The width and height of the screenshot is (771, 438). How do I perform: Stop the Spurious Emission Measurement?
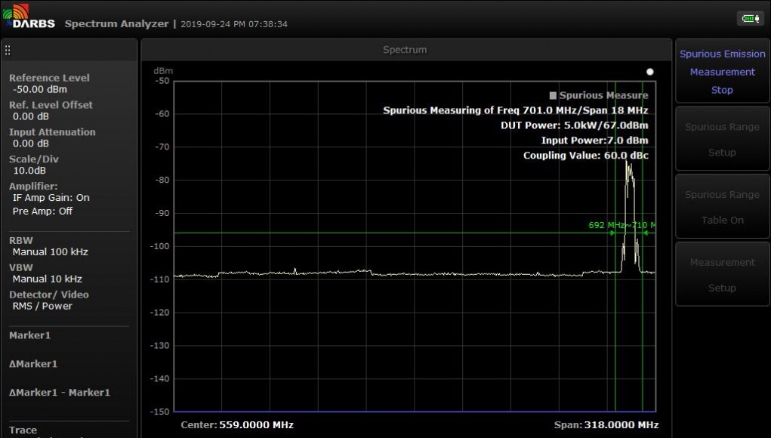(723, 72)
